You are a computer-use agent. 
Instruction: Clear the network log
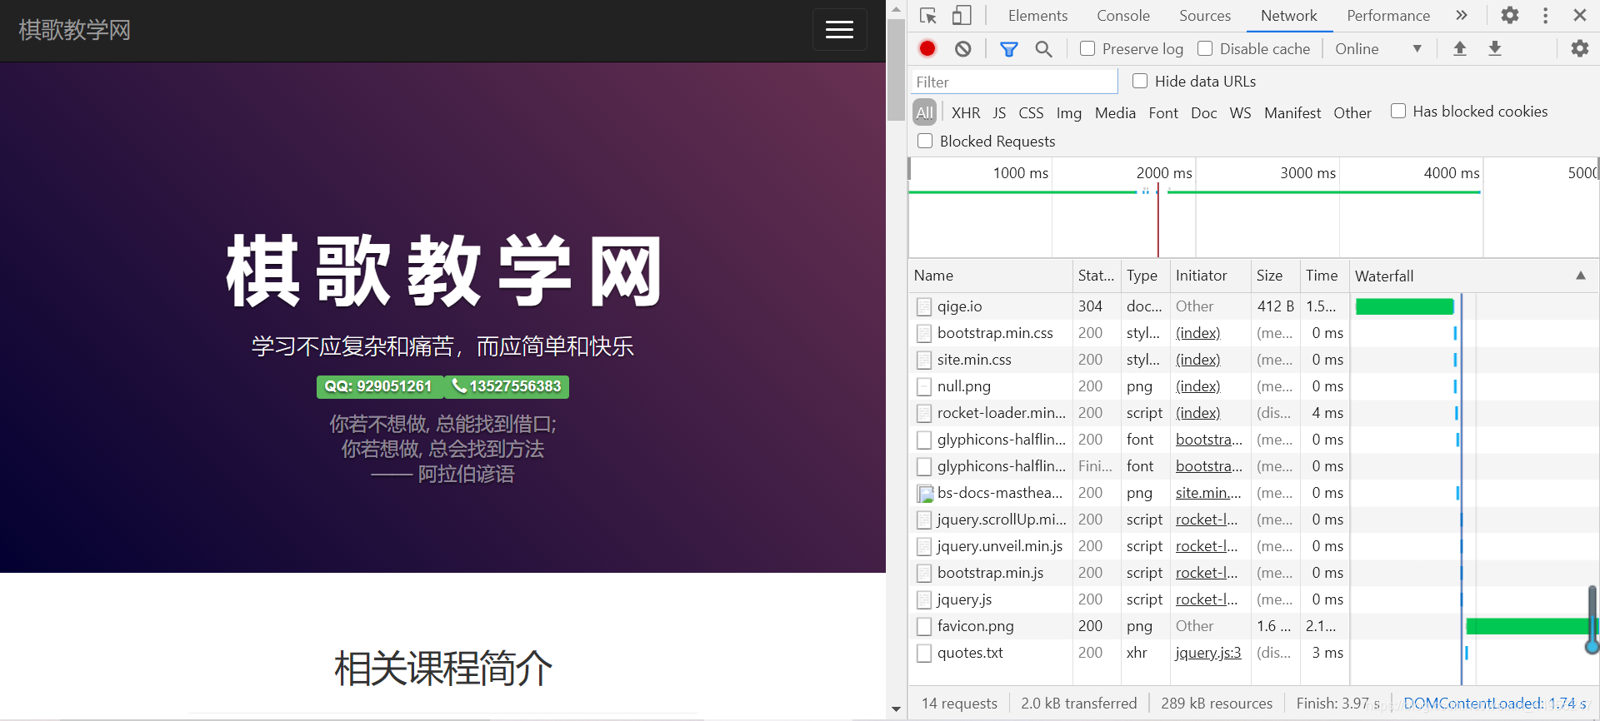pos(962,49)
